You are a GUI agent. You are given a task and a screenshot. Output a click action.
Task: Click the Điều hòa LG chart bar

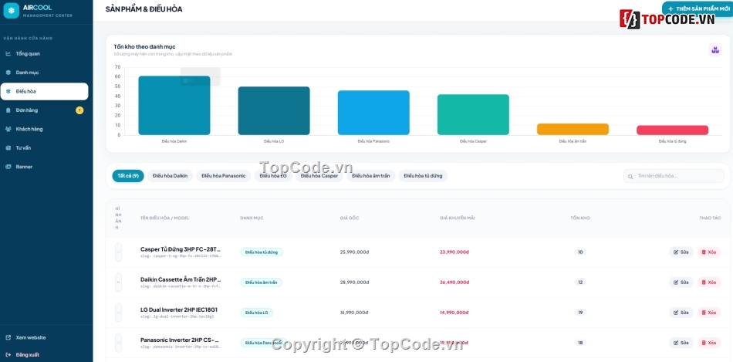click(274, 111)
